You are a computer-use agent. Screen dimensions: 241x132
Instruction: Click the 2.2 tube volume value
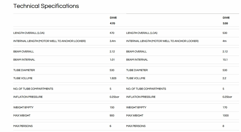(224, 78)
